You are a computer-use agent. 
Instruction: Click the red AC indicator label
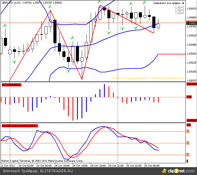click(x=11, y=85)
